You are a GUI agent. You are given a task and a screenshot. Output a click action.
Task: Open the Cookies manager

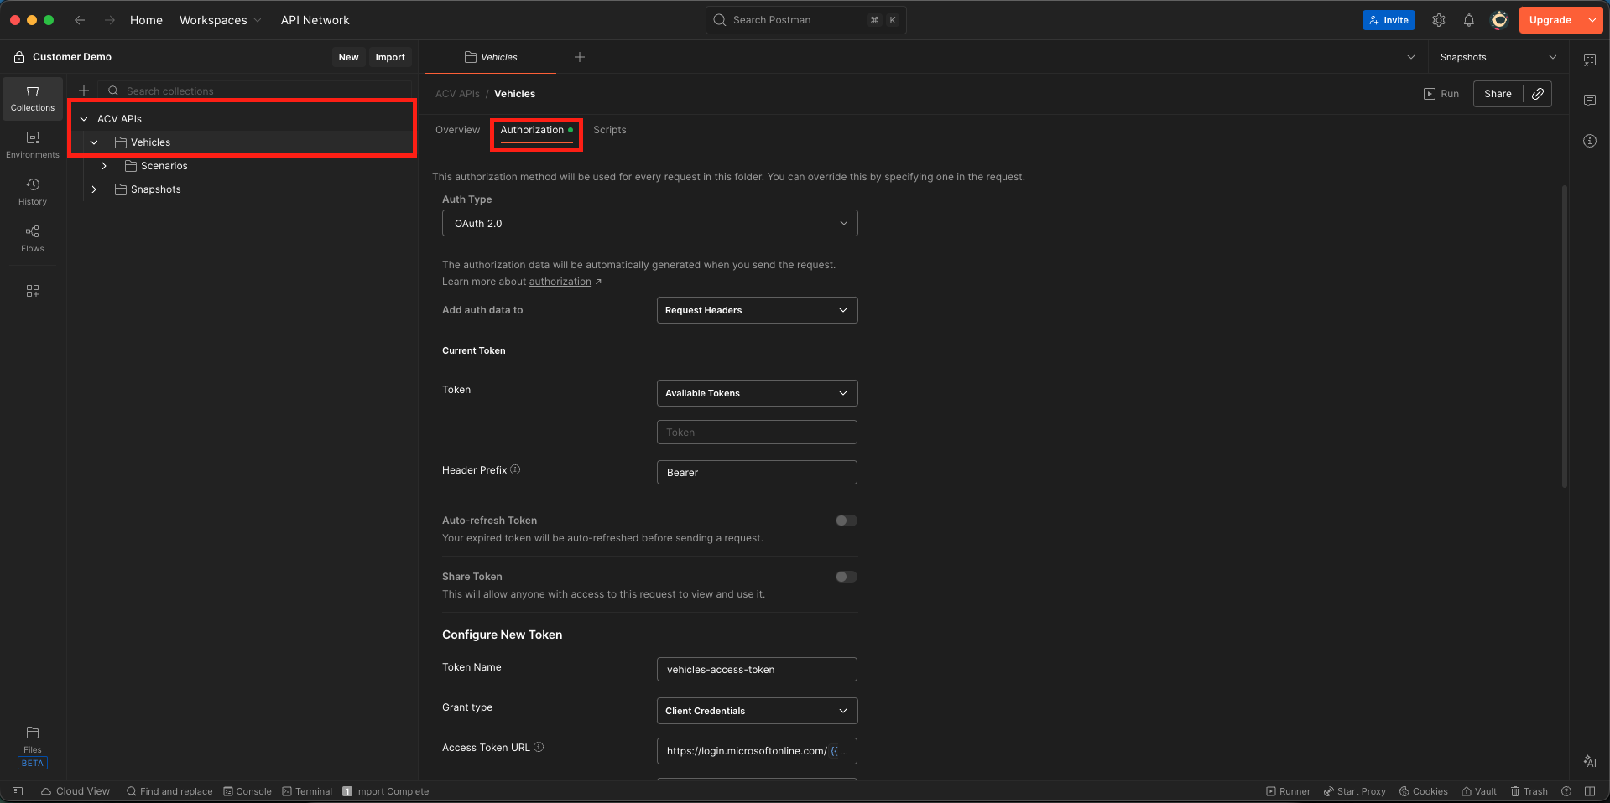[x=1423, y=790]
